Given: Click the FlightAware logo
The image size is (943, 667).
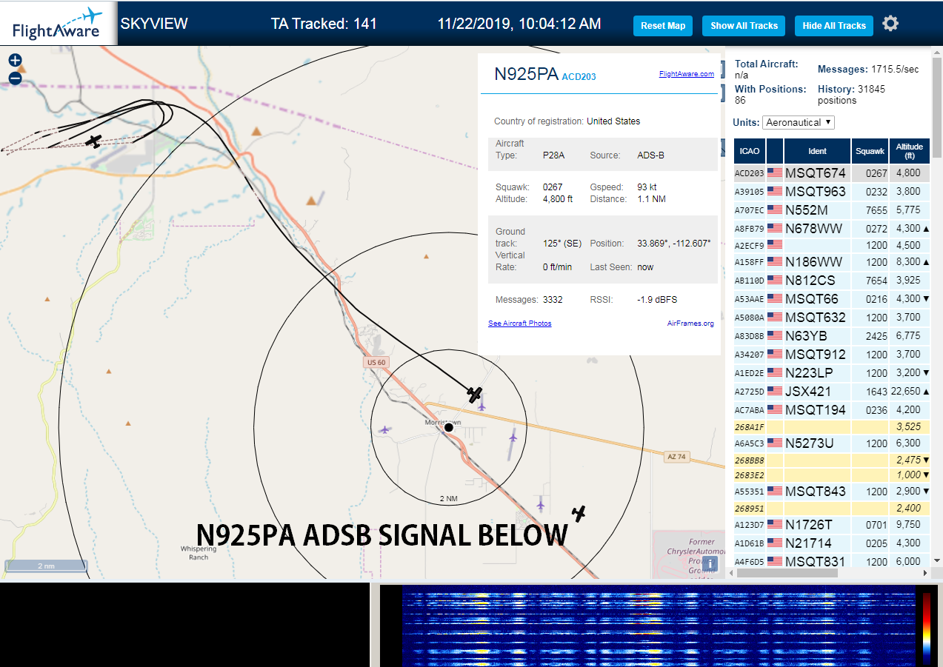Looking at the screenshot, I should pos(58,24).
